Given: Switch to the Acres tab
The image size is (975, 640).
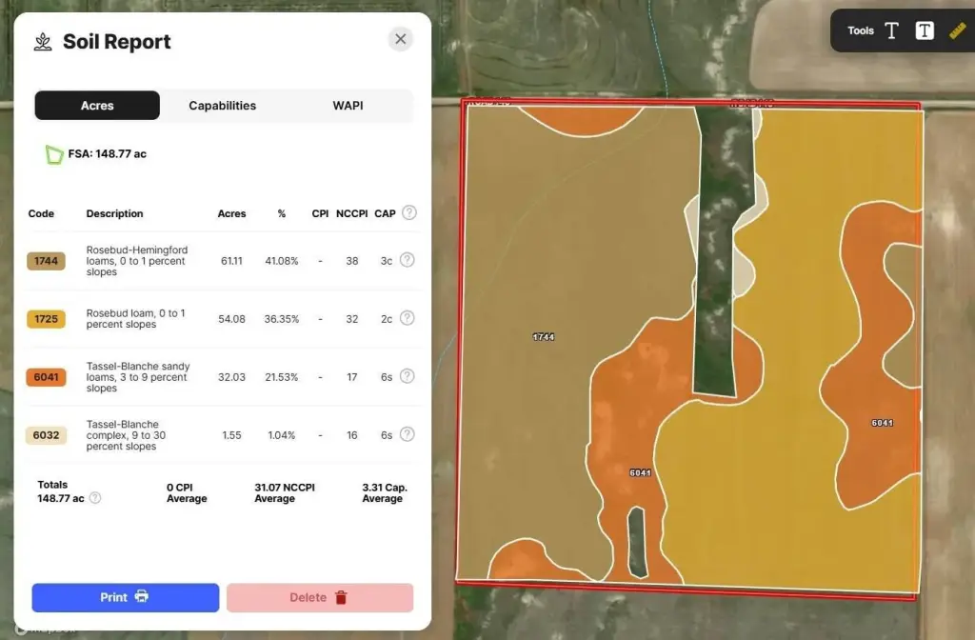Looking at the screenshot, I should tap(97, 106).
